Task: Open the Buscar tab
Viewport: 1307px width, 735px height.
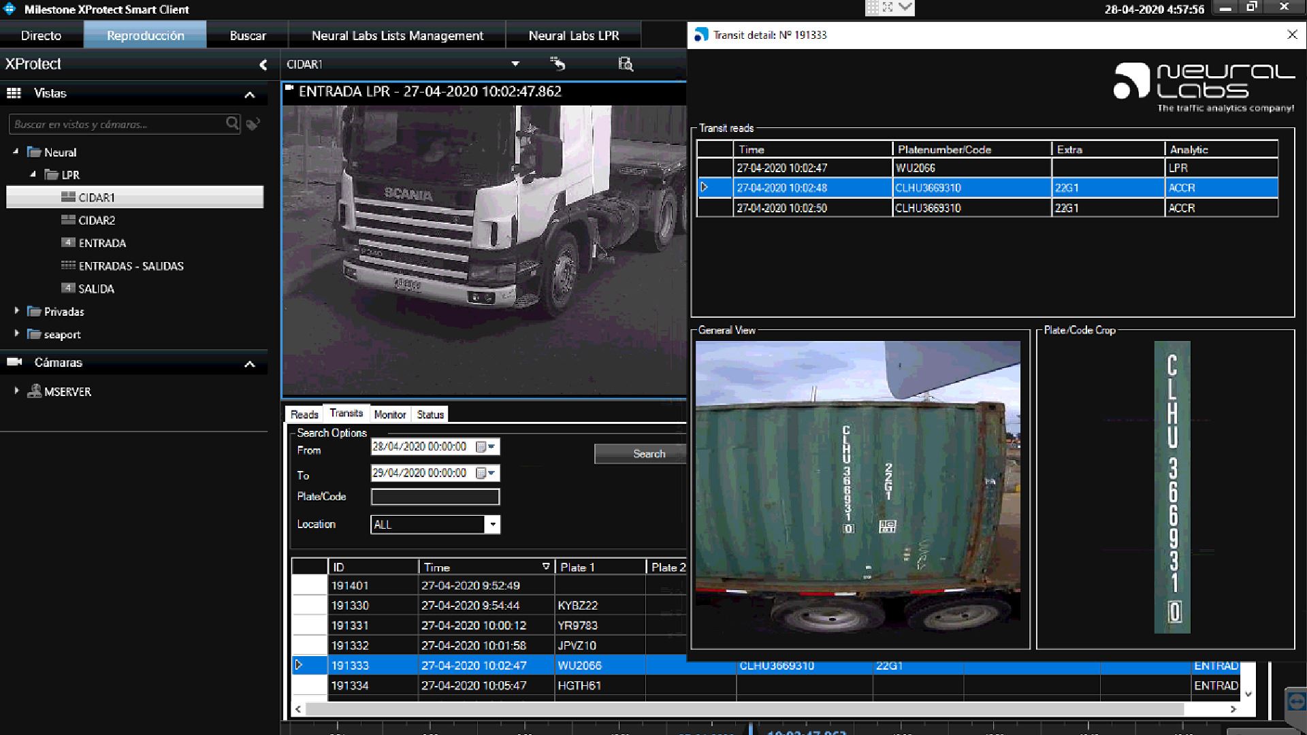Action: pos(248,35)
